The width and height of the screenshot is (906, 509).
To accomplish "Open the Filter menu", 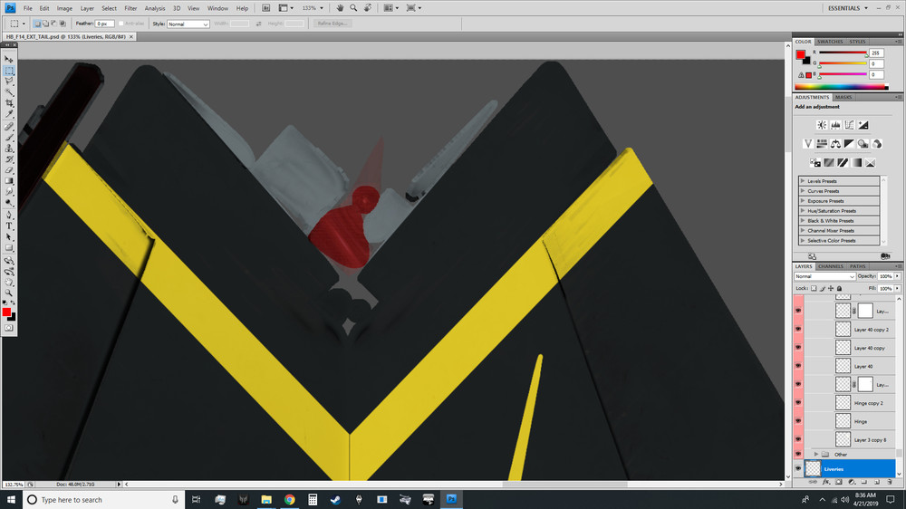I will click(x=131, y=8).
